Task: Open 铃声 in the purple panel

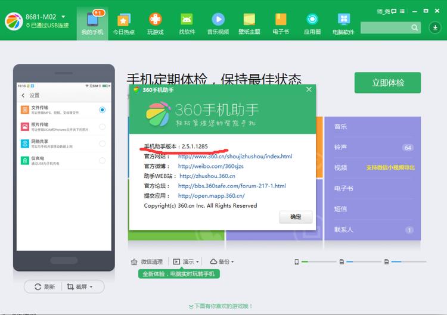Action: point(372,147)
